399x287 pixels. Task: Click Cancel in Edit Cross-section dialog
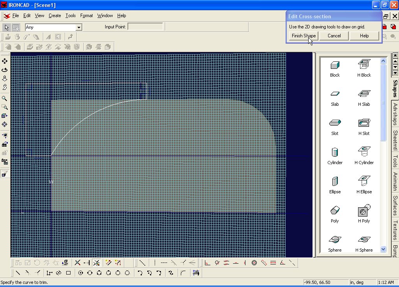[334, 36]
